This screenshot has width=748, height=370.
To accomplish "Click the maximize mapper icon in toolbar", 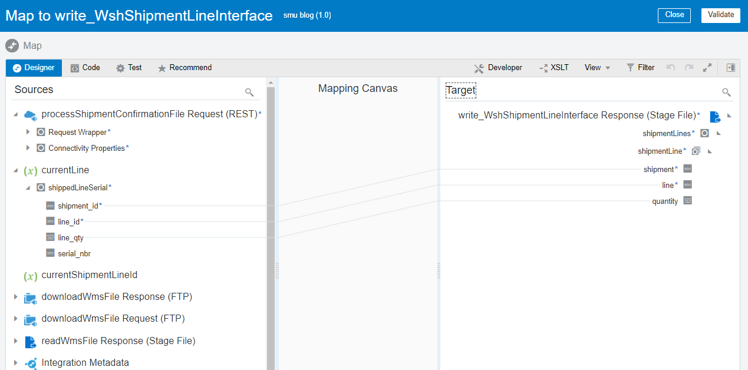I will click(x=707, y=68).
